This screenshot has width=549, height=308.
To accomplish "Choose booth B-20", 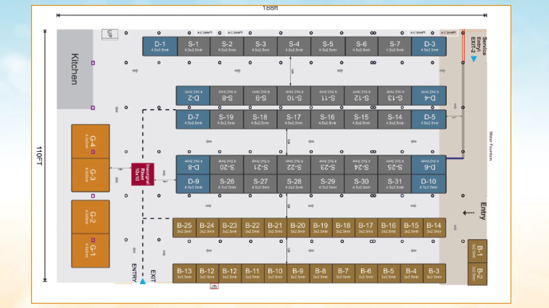I will click(x=298, y=228).
